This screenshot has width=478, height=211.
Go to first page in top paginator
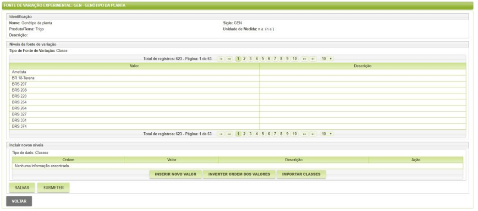[x=221, y=59]
